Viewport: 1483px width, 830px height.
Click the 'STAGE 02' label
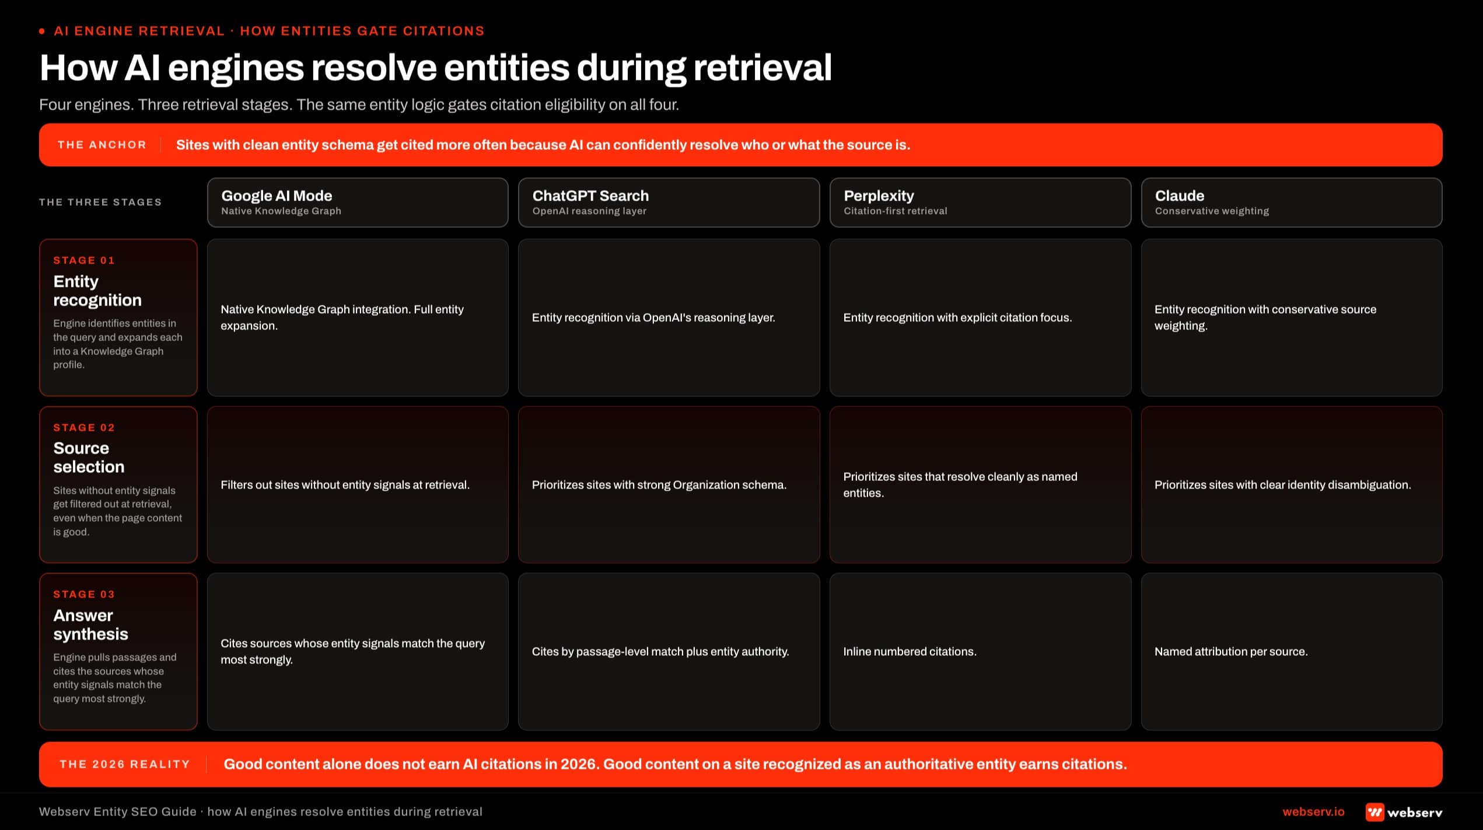84,428
